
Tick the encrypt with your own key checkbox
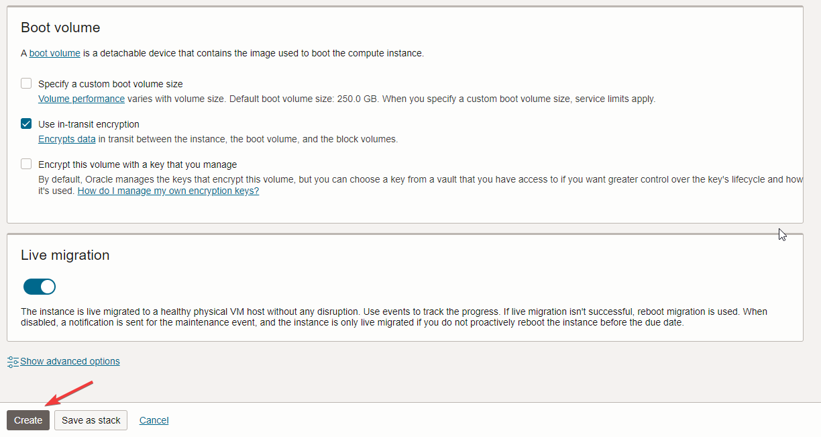[26, 164]
